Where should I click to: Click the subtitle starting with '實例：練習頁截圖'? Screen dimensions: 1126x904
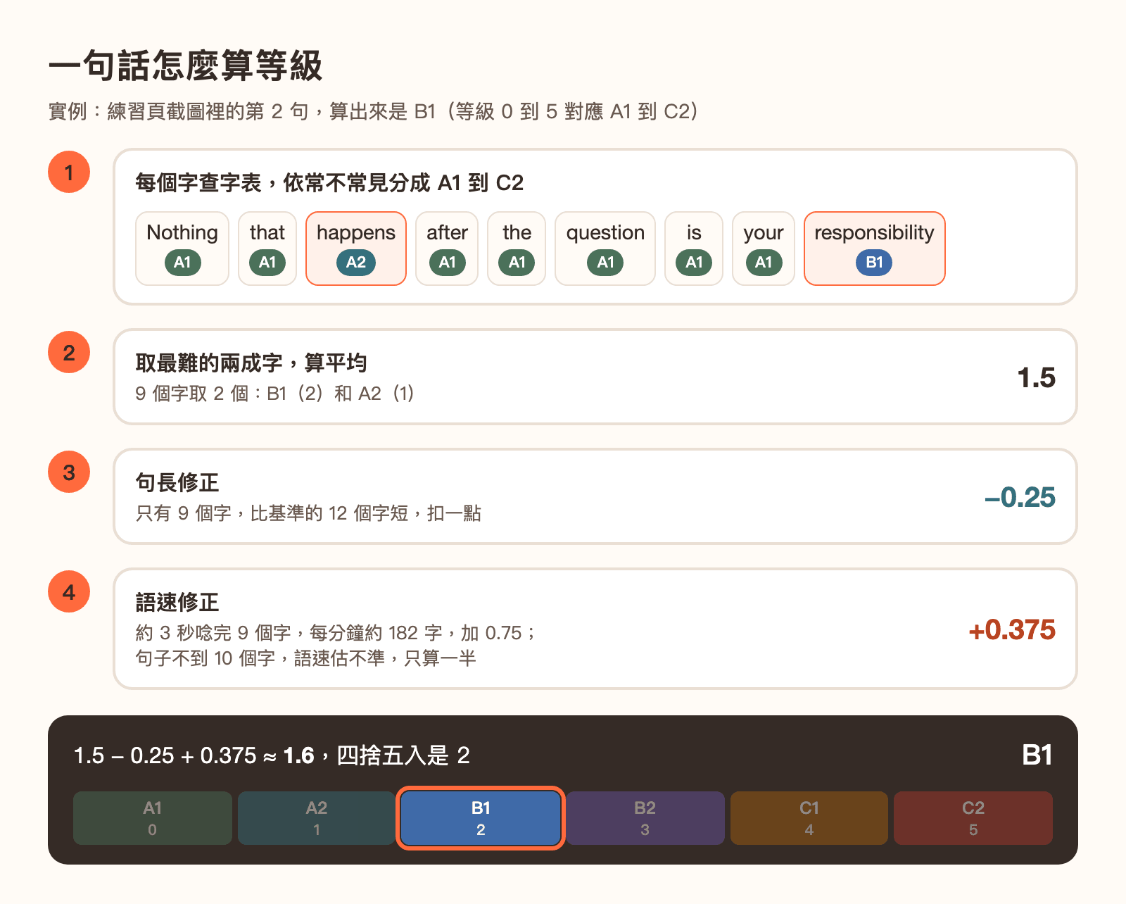coord(374,111)
